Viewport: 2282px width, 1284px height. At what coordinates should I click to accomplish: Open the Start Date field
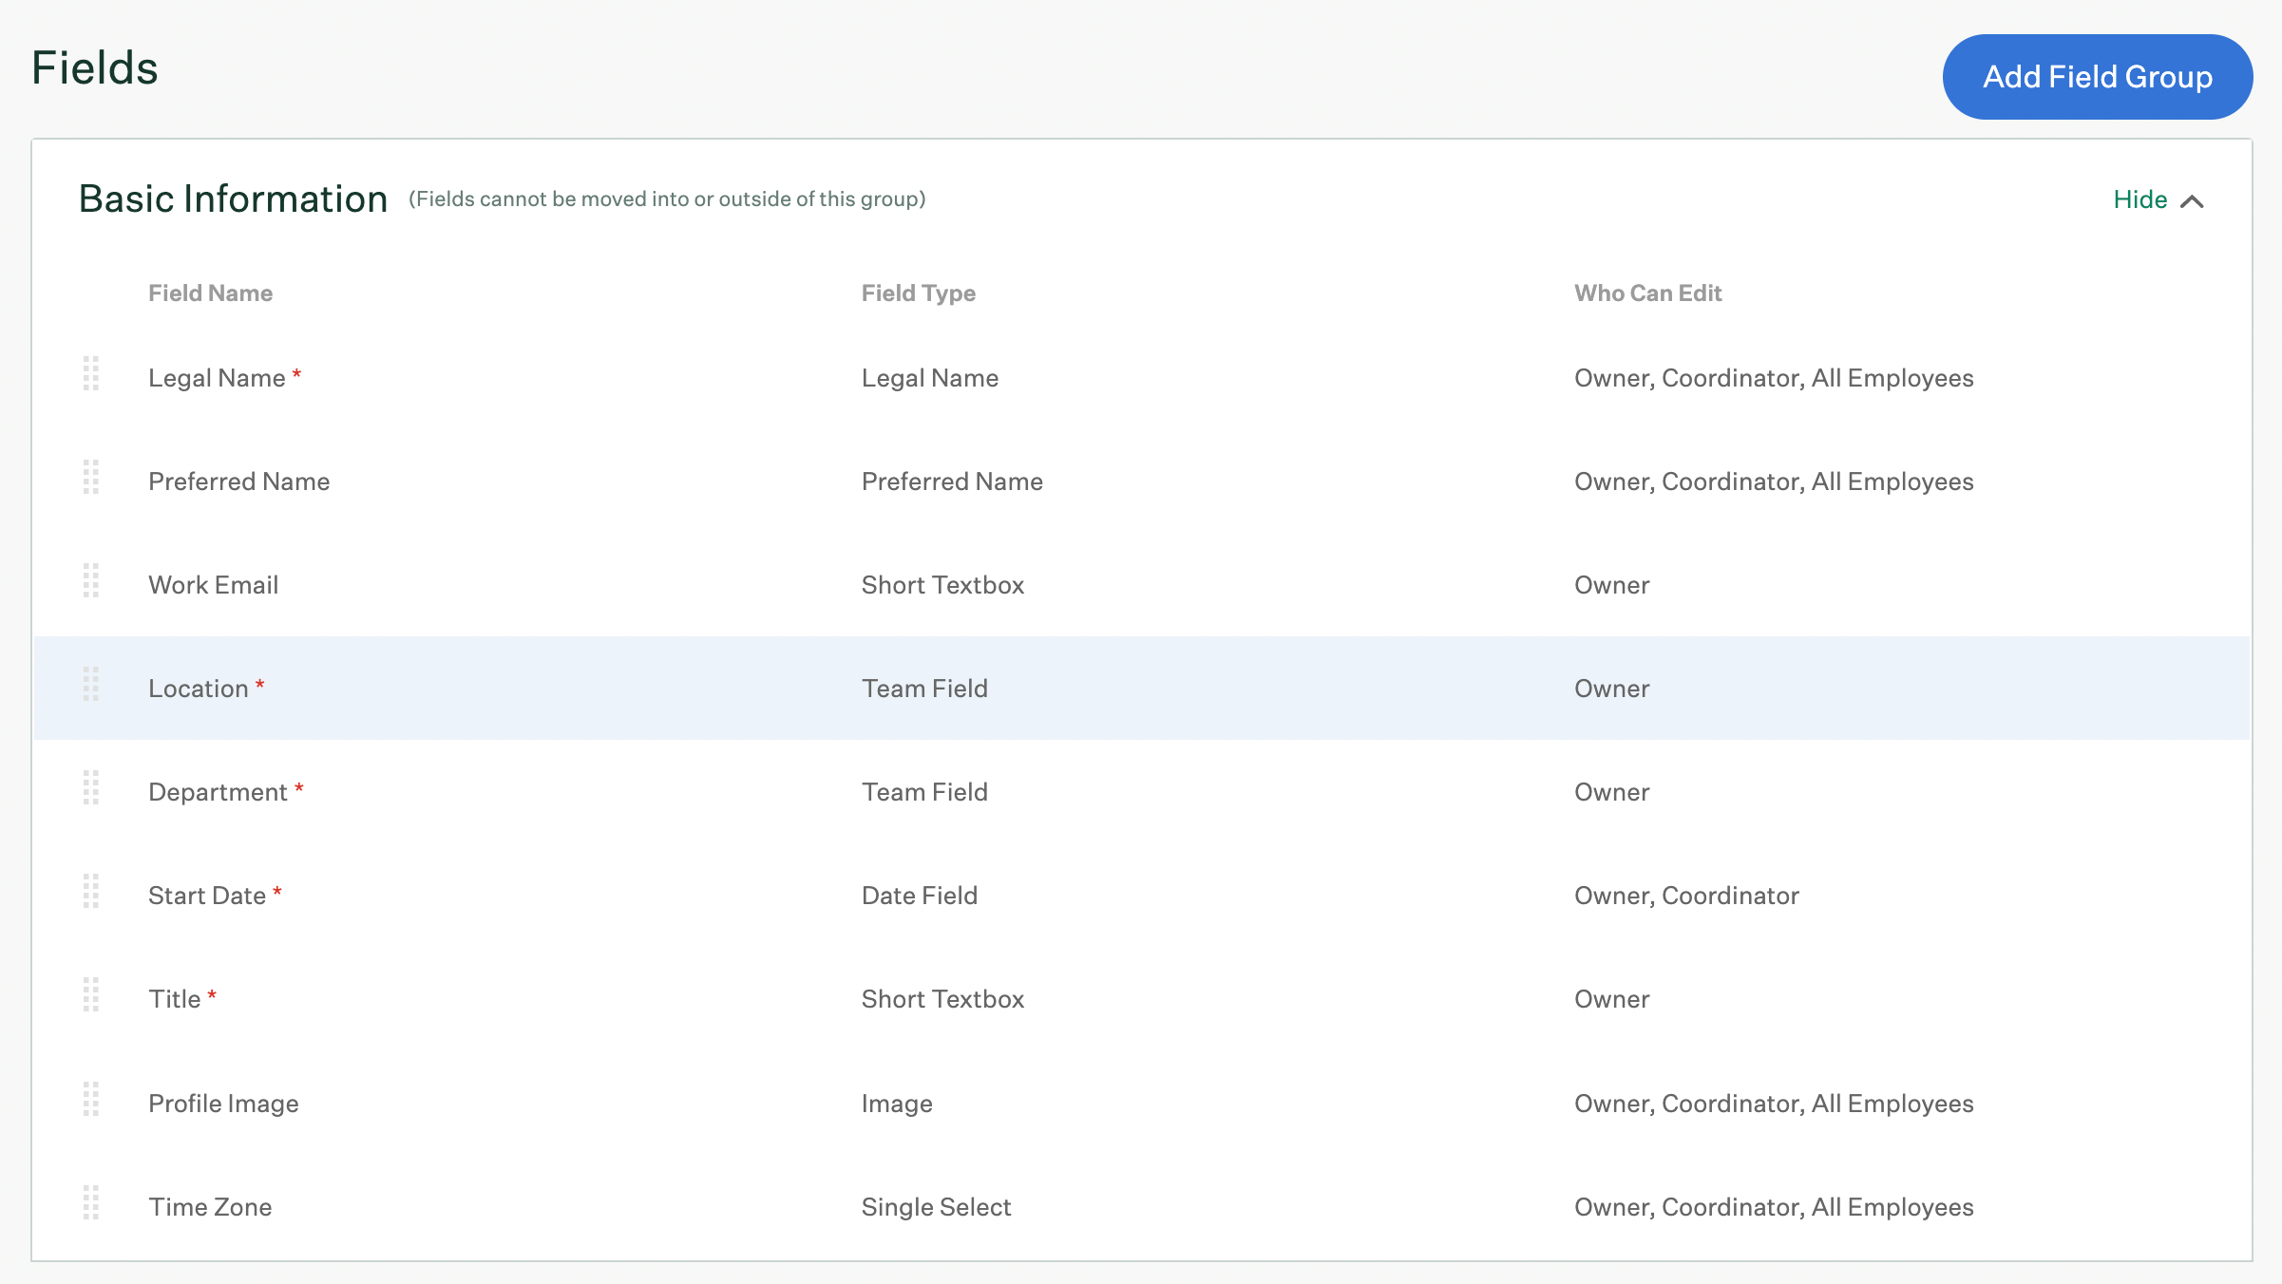point(207,896)
